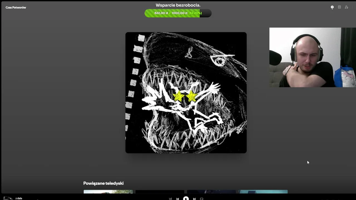Open the "z dala" track name

point(19,198)
